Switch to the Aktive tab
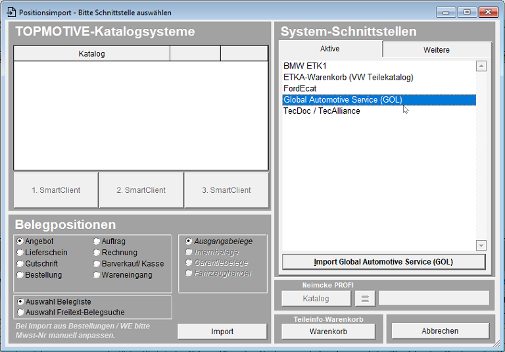 click(330, 49)
